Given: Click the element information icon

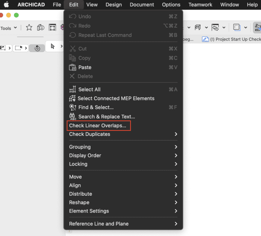Looking at the screenshot, I should [x=41, y=28].
